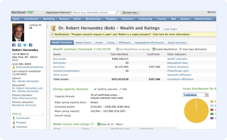Open the Treasury menu

(163, 19)
